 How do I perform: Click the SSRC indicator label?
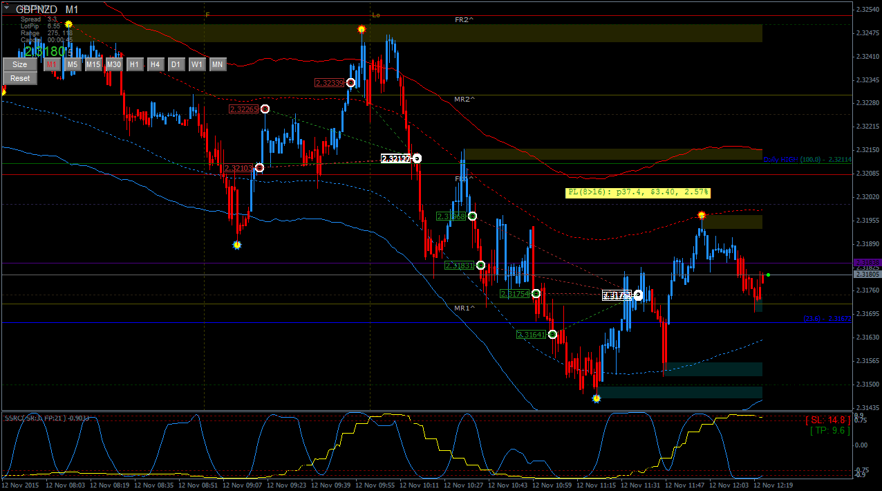47,418
